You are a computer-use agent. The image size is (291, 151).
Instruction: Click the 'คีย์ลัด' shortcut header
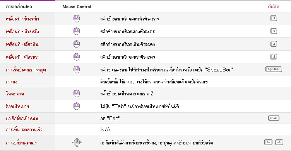tap(274, 7)
